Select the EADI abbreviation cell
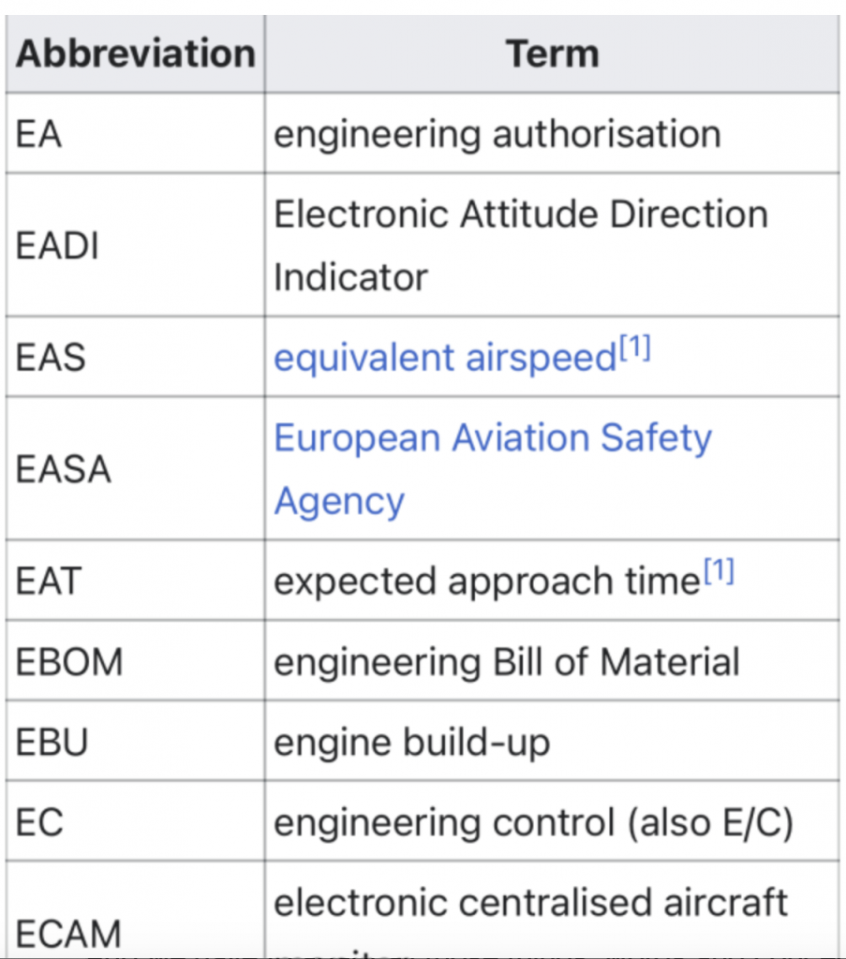 [x=135, y=245]
